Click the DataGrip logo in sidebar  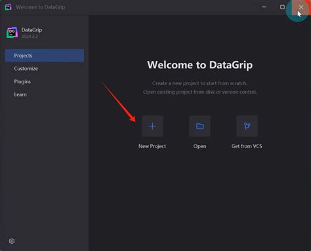[x=12, y=33]
